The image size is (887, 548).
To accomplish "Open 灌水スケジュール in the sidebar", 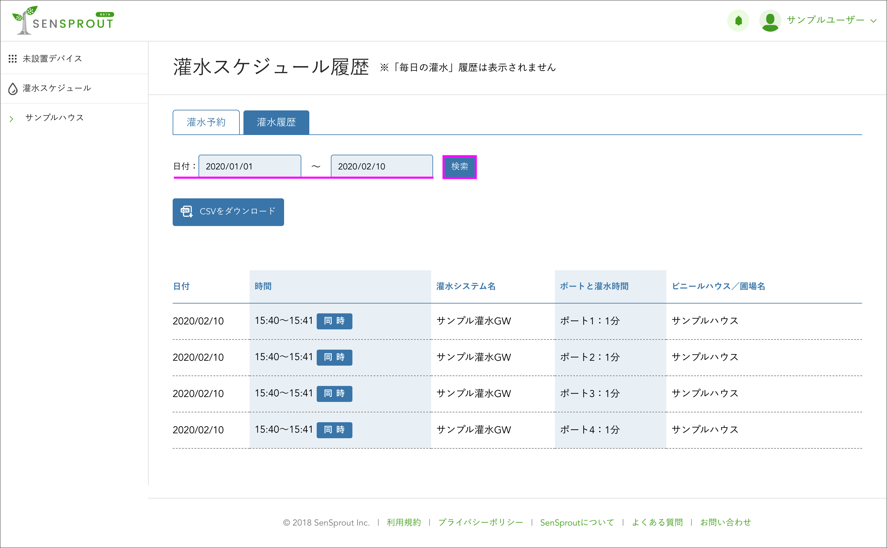I will click(x=57, y=88).
